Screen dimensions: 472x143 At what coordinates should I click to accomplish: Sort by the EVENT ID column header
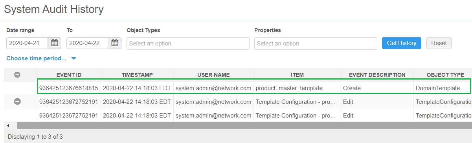(69, 74)
